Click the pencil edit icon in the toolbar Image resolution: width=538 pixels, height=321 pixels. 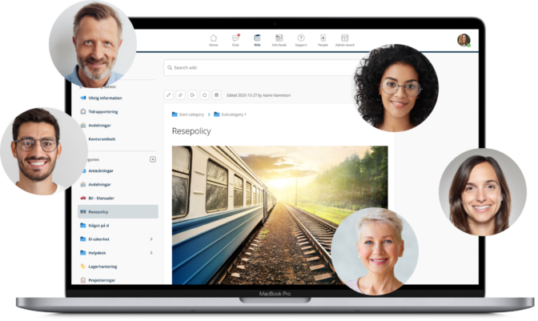169,95
